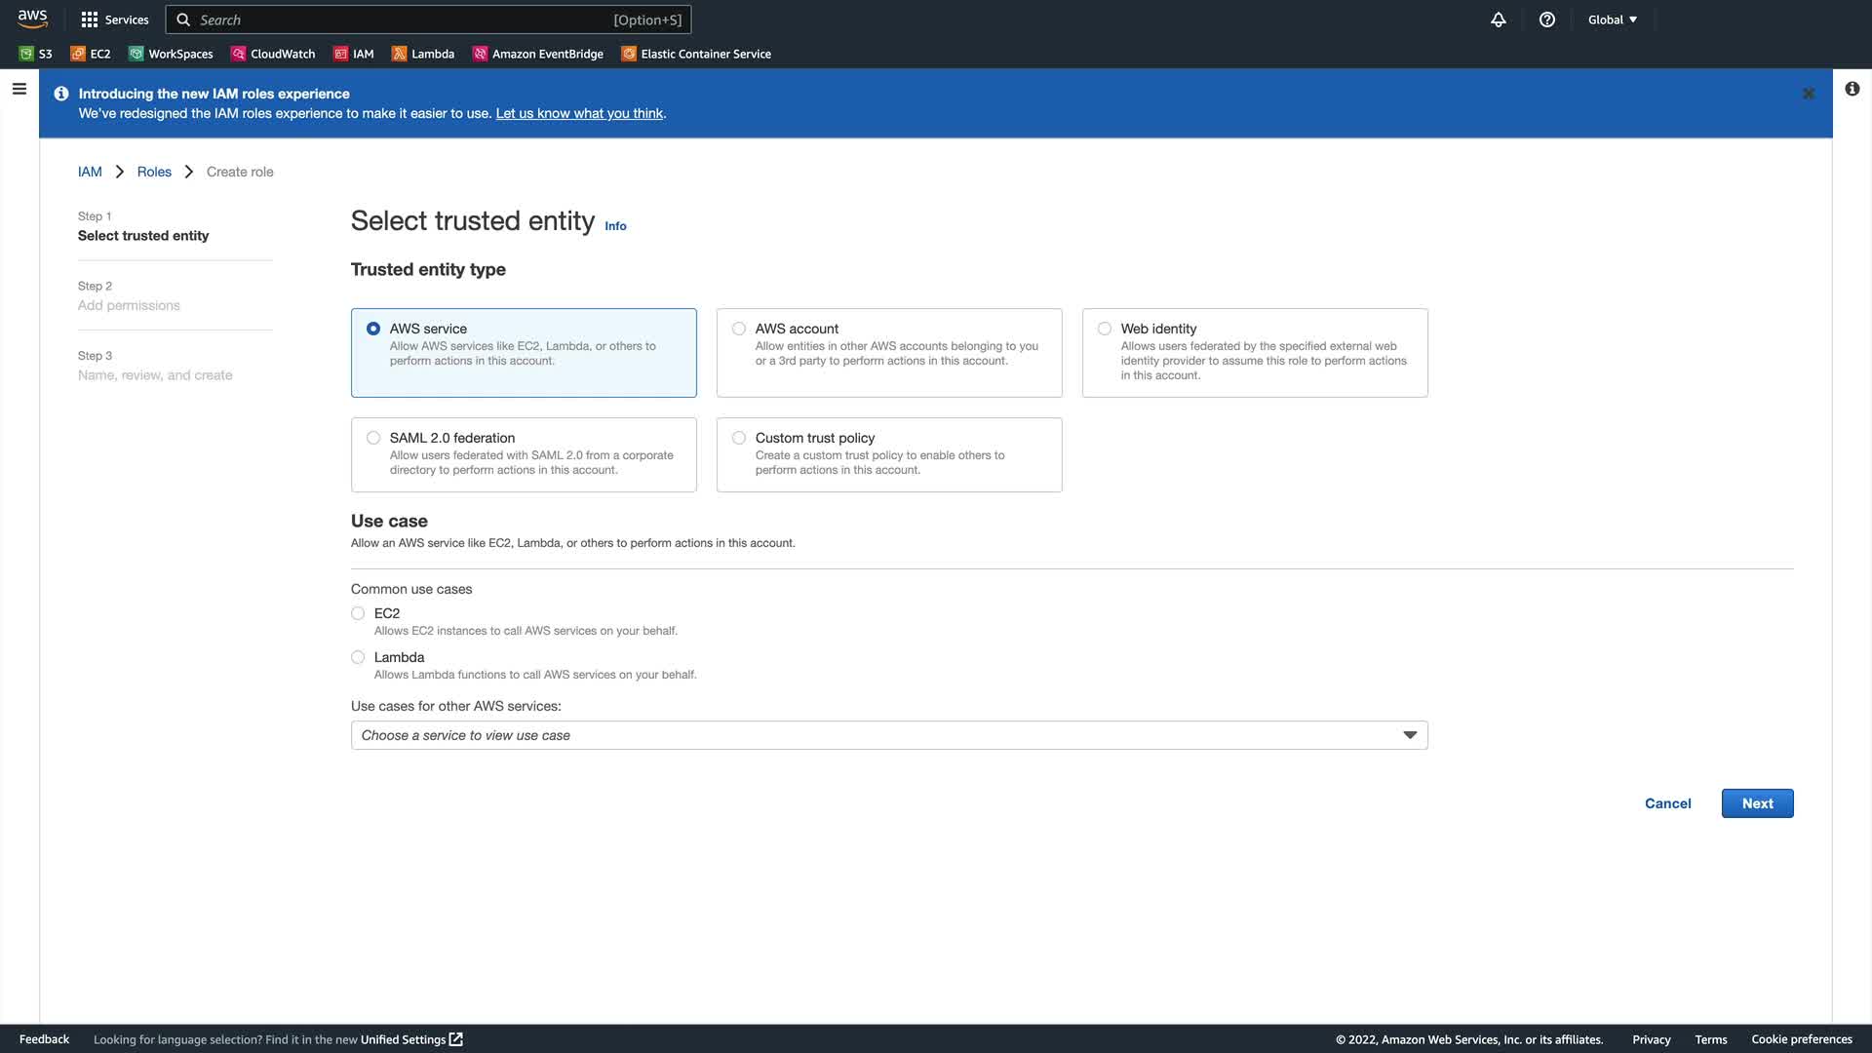Open the CloudWatch shortcut in favorites bar

pyautogui.click(x=273, y=54)
